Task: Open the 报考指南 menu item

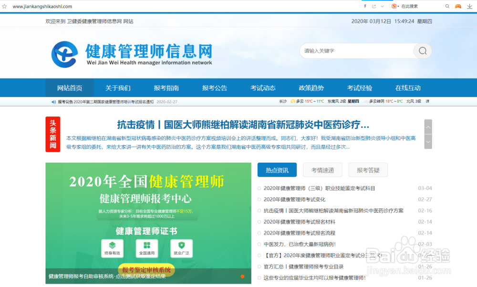Action: (166, 88)
